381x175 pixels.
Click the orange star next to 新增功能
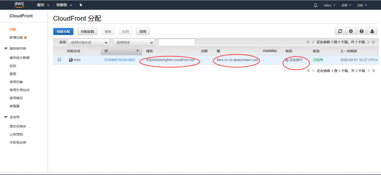pyautogui.click(x=25, y=37)
